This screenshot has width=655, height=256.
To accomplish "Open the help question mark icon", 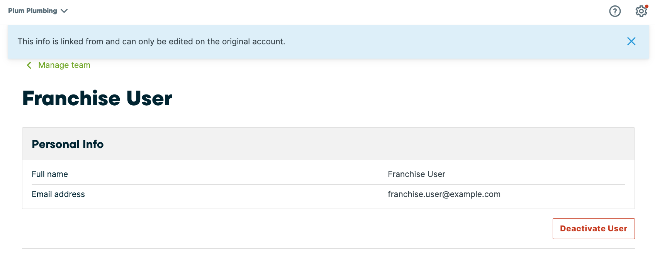I will point(615,11).
